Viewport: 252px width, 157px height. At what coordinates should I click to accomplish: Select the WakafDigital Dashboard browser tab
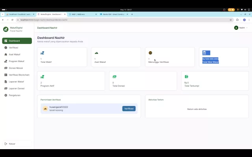coord(52,14)
